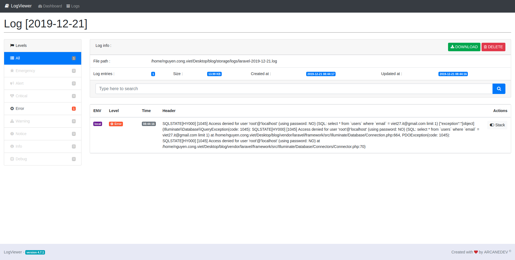Switch to the Logs navigation item
The width and height of the screenshot is (515, 260).
pos(73,6)
